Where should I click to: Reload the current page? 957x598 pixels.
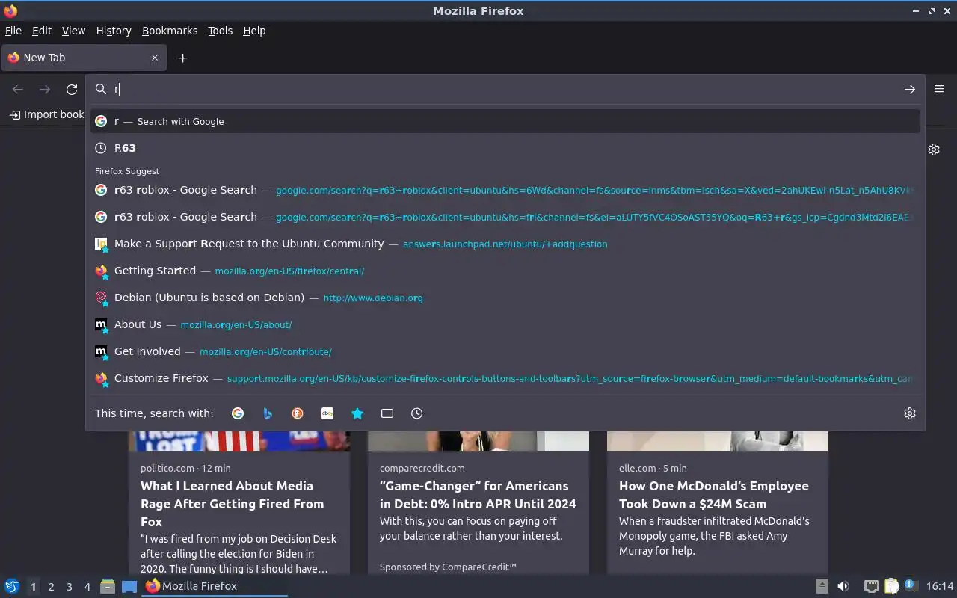click(x=72, y=90)
